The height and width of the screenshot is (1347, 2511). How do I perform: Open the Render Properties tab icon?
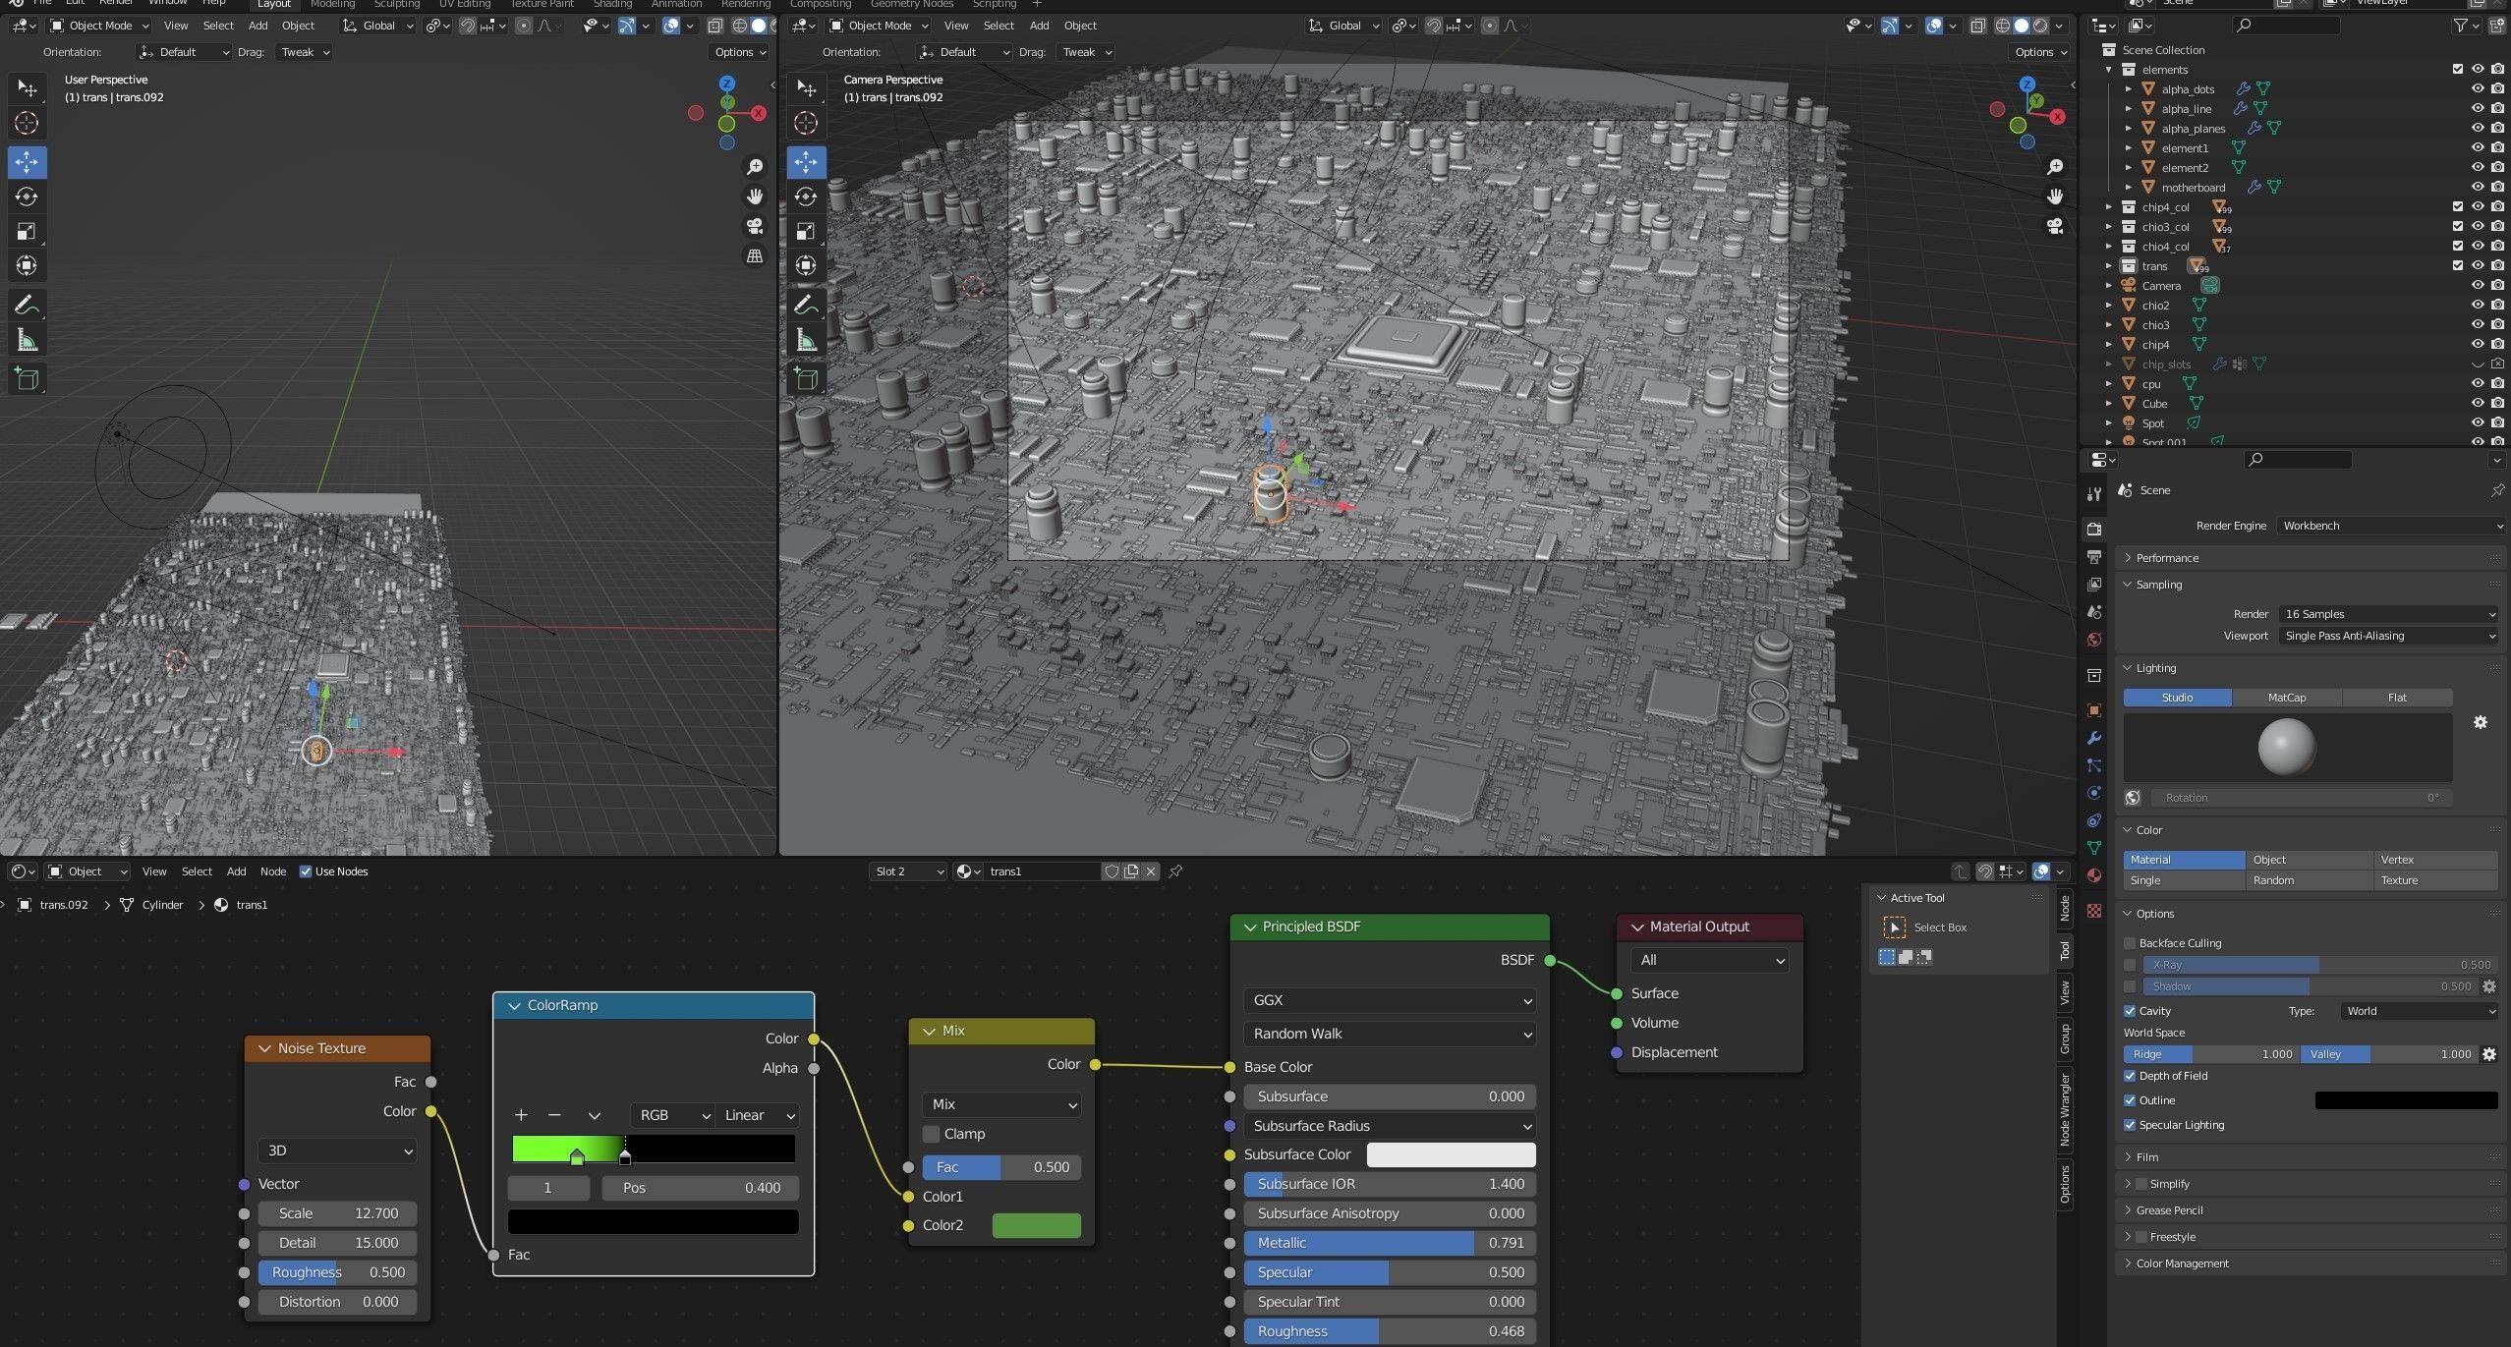click(2094, 529)
